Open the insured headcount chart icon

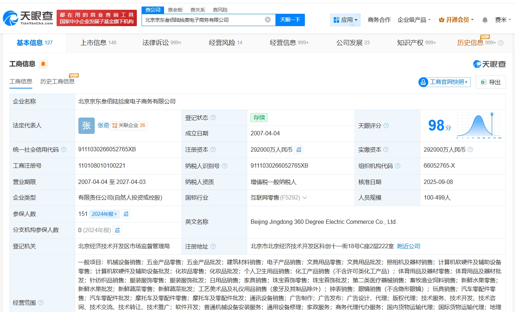click(x=126, y=214)
